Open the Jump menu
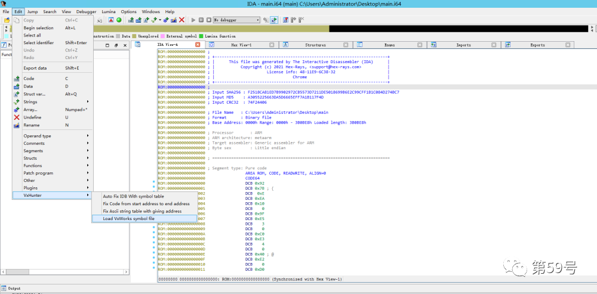The height and width of the screenshot is (294, 597). point(32,12)
